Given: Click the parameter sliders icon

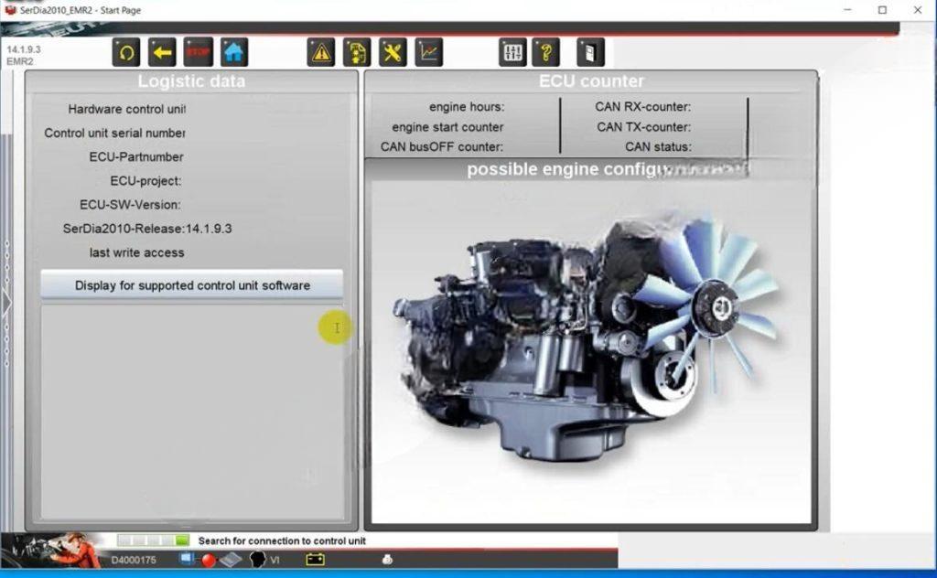Looking at the screenshot, I should [x=511, y=51].
